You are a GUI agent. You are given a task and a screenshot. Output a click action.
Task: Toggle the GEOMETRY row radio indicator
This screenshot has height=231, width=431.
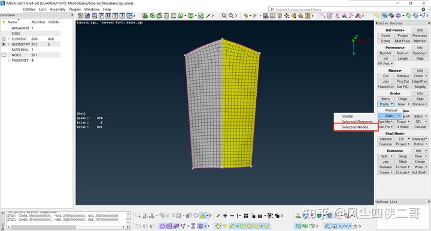[x=4, y=44]
